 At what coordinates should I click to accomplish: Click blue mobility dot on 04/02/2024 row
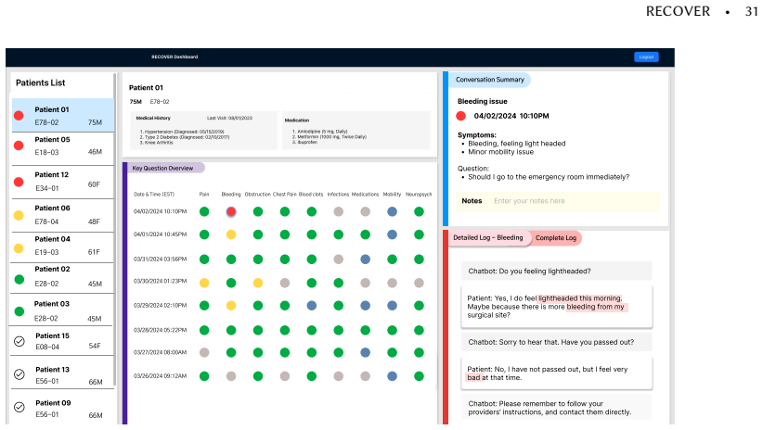click(x=393, y=211)
